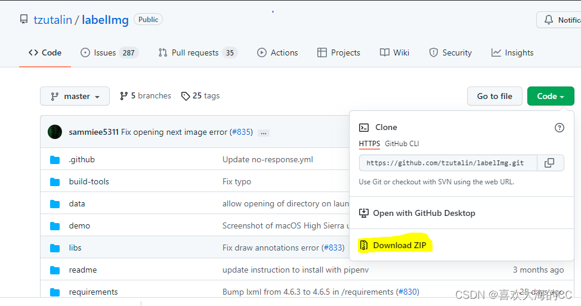Choose Open with GitHub Desktop
This screenshot has height=306, width=581.
(417, 213)
